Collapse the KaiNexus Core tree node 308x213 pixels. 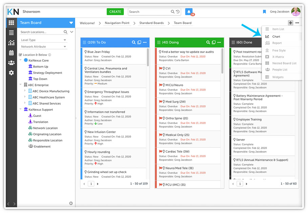20,60
